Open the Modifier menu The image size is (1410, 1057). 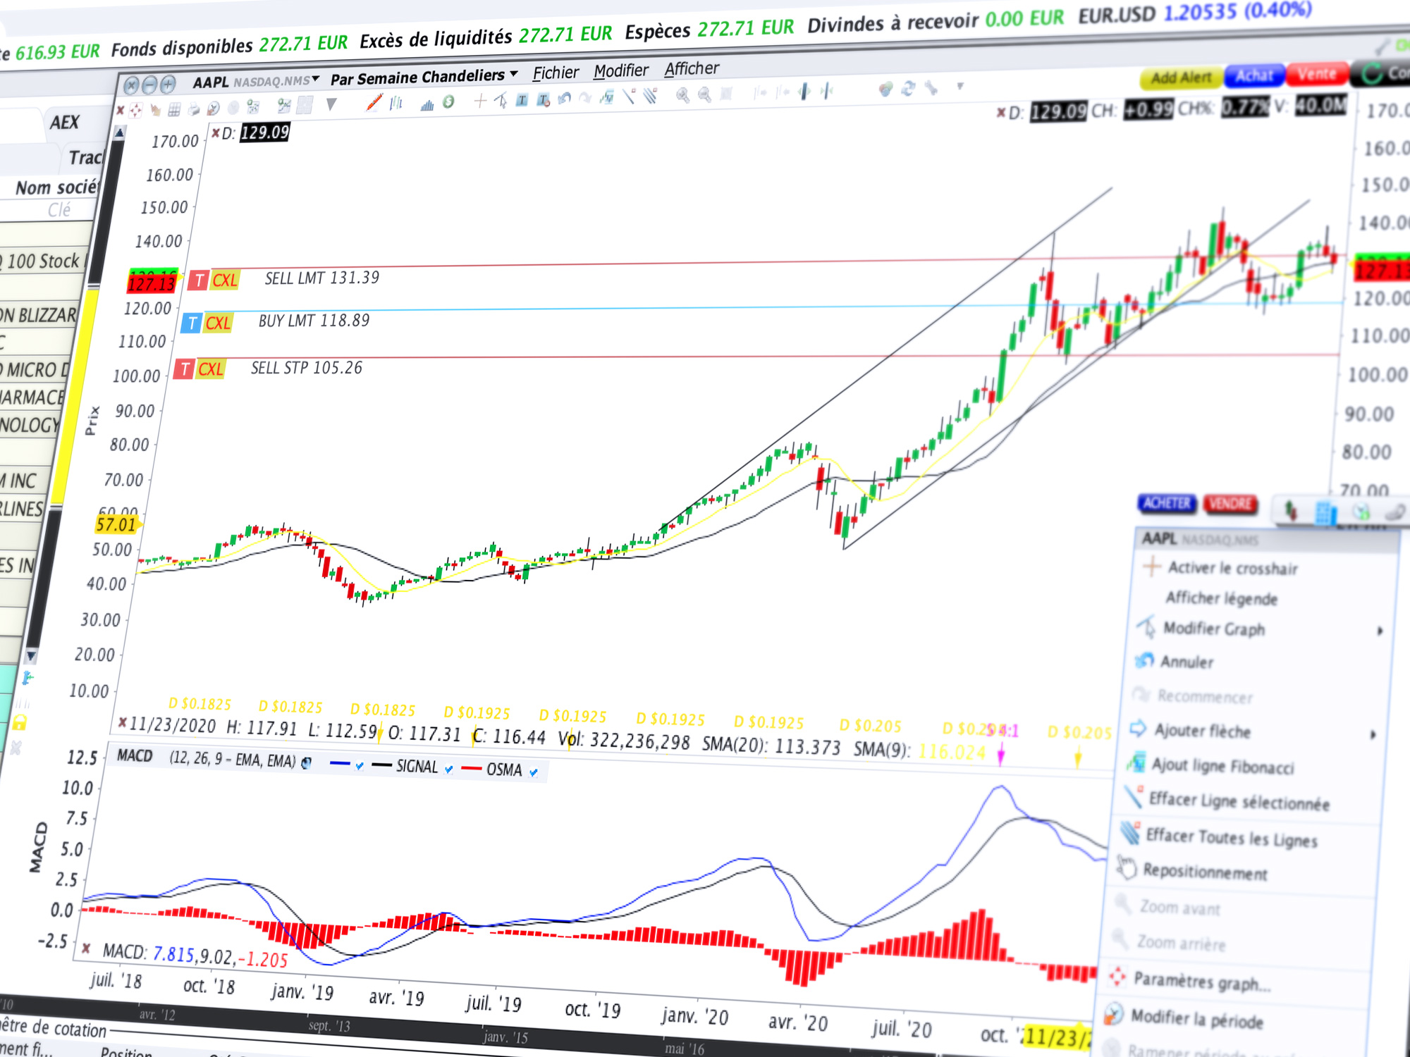(x=620, y=70)
